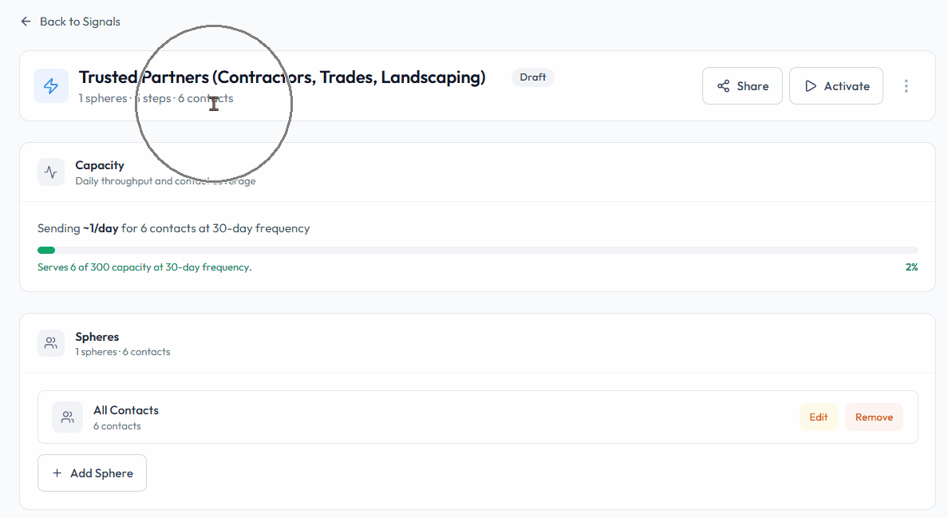The height and width of the screenshot is (518, 948).
Task: Select the Trusted Partners signal title
Action: (x=282, y=77)
